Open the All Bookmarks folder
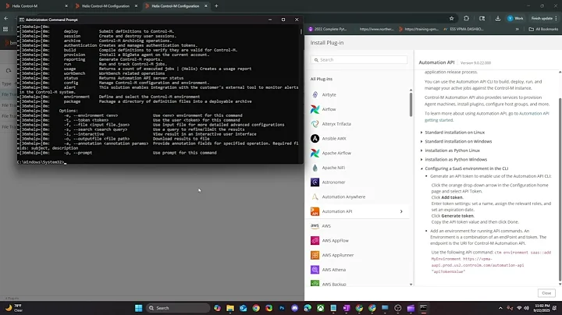Screen dimensions: 562x315 point(543,29)
